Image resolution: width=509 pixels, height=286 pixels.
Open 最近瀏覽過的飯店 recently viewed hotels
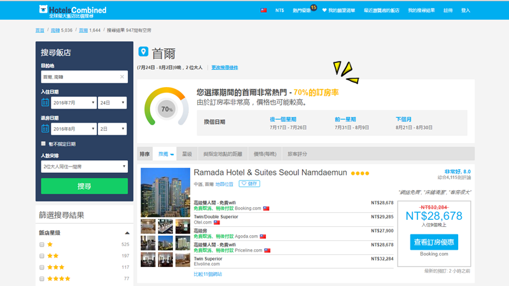click(381, 10)
